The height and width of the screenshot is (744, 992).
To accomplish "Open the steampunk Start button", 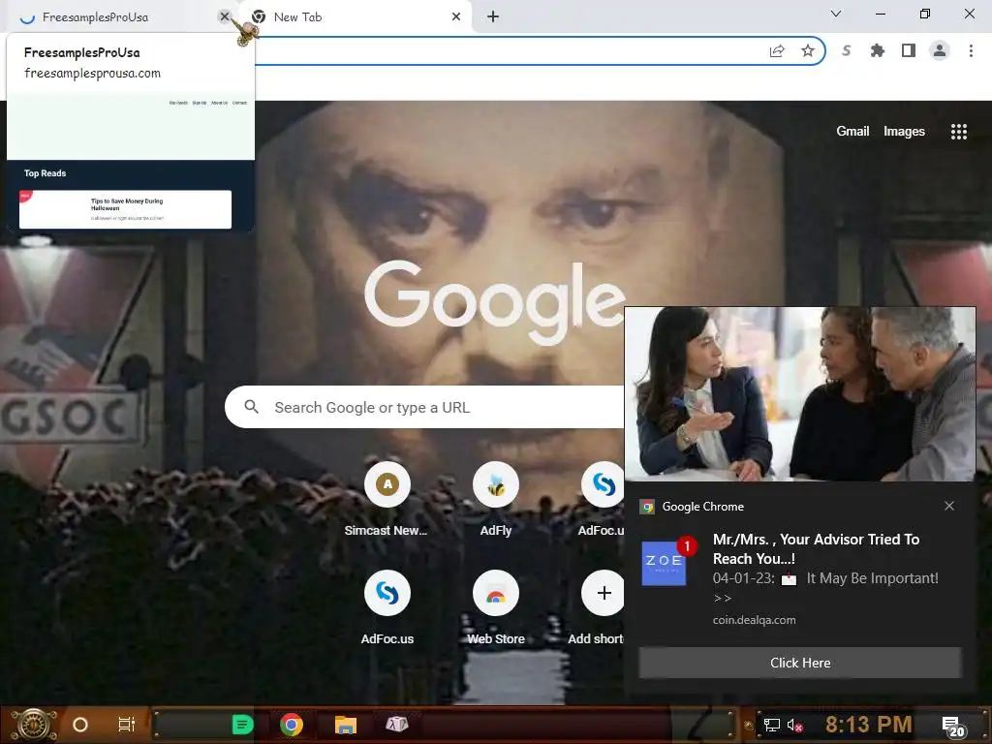I will (x=35, y=725).
